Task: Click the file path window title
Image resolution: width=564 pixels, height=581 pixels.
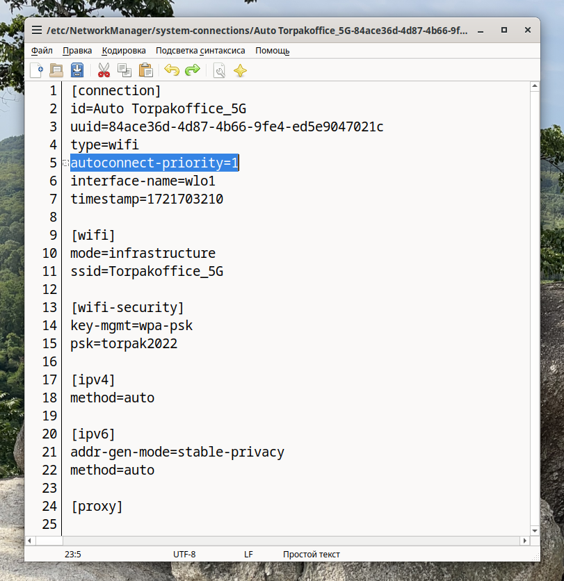Action: click(x=257, y=31)
